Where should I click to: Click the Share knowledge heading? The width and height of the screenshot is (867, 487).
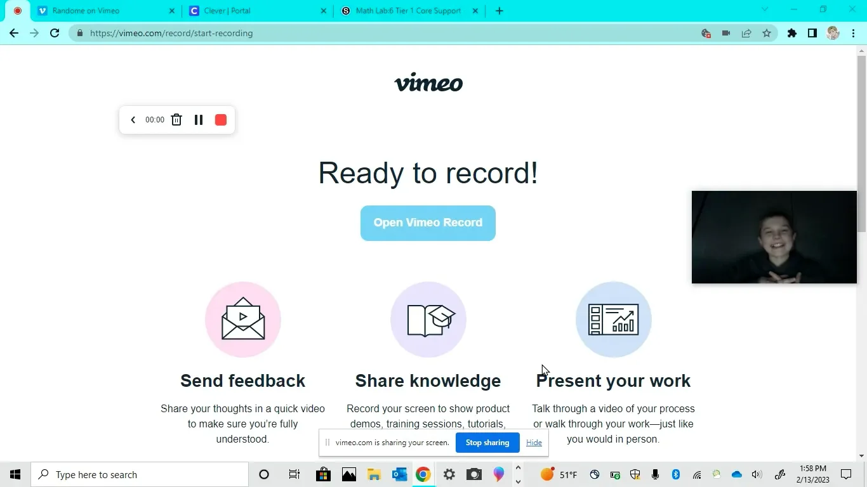pos(428,380)
